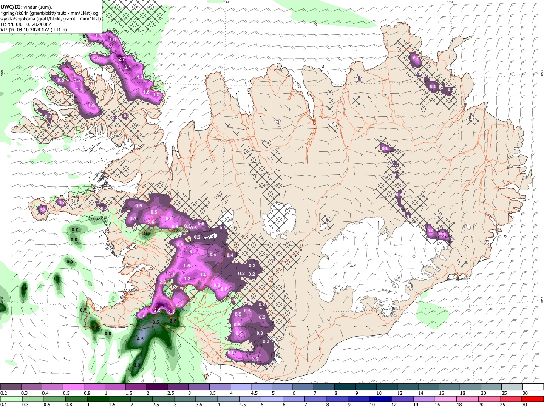Pick the violet 14 swatch in bottom legend row
This screenshot has height=408, width=544.
pyautogui.click(x=423, y=399)
